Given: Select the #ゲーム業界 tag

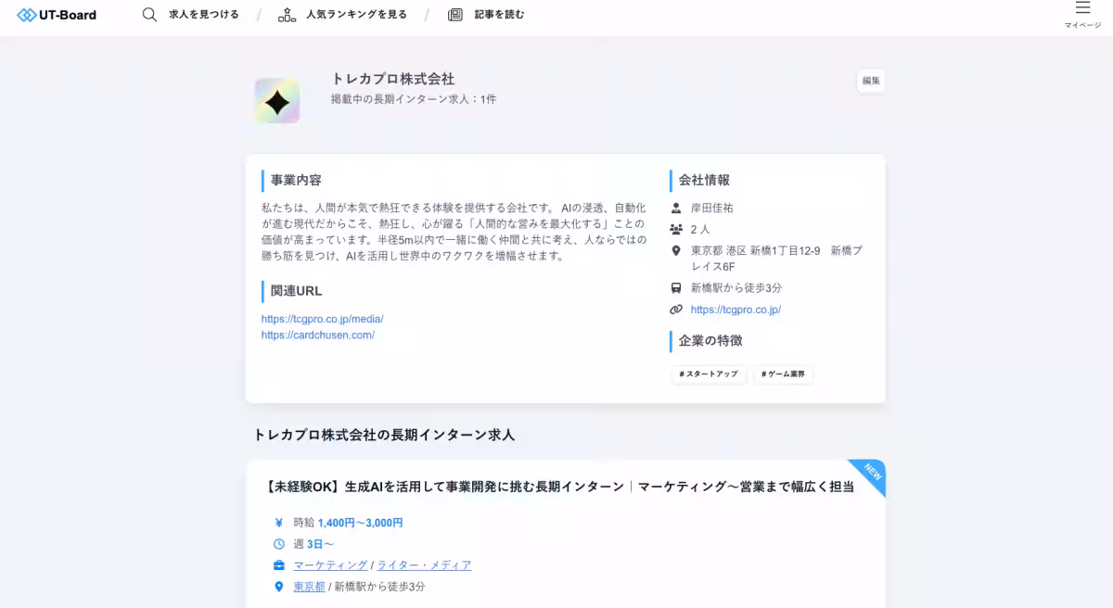Looking at the screenshot, I should [783, 374].
